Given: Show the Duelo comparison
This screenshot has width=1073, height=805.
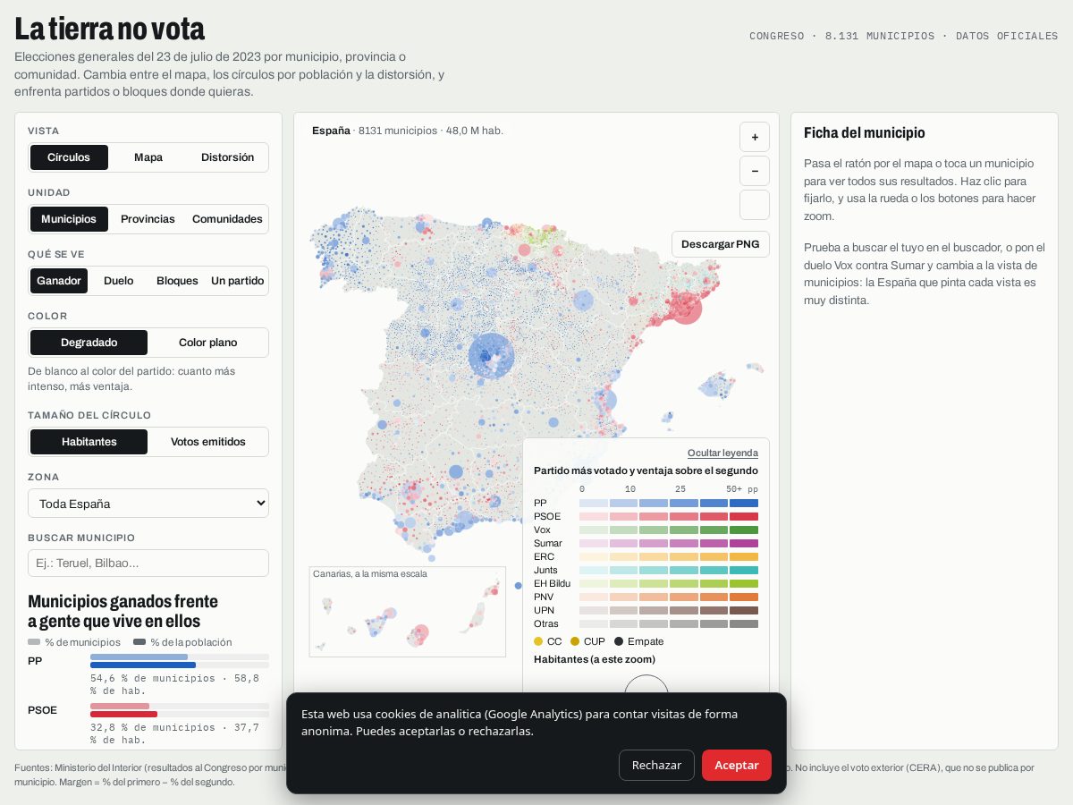Looking at the screenshot, I should pos(118,281).
